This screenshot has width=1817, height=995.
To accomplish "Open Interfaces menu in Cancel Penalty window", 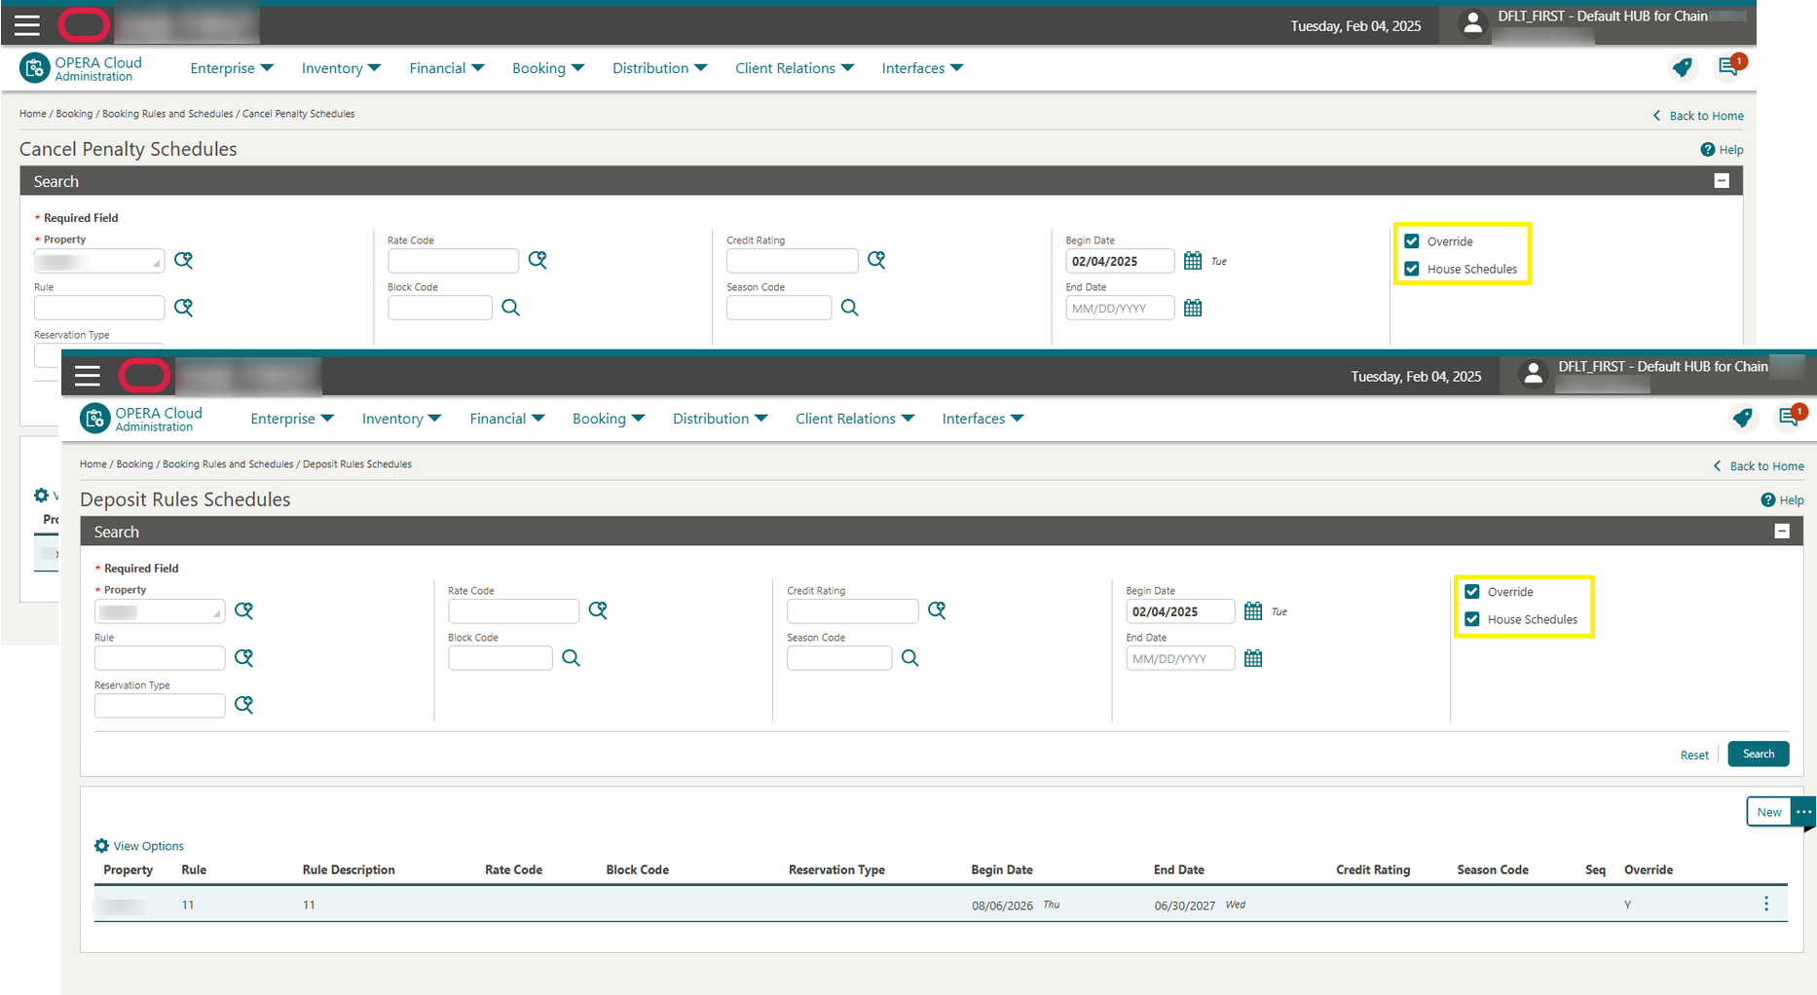I will tap(922, 68).
